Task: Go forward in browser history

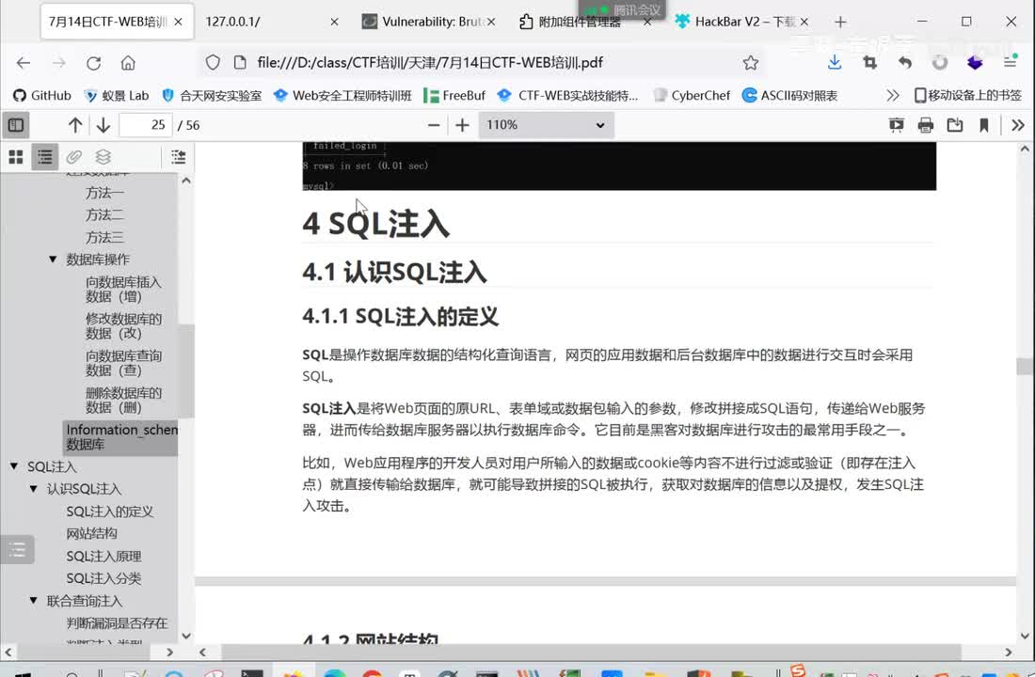Action: tap(58, 63)
